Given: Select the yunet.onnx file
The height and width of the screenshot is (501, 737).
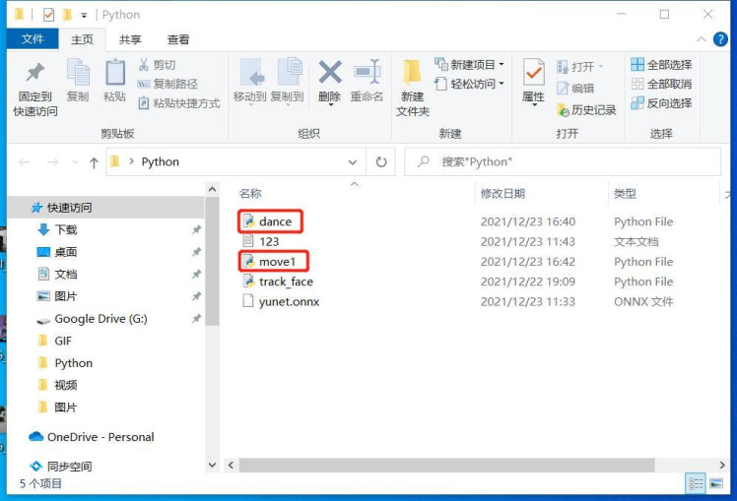Looking at the screenshot, I should pyautogui.click(x=281, y=301).
